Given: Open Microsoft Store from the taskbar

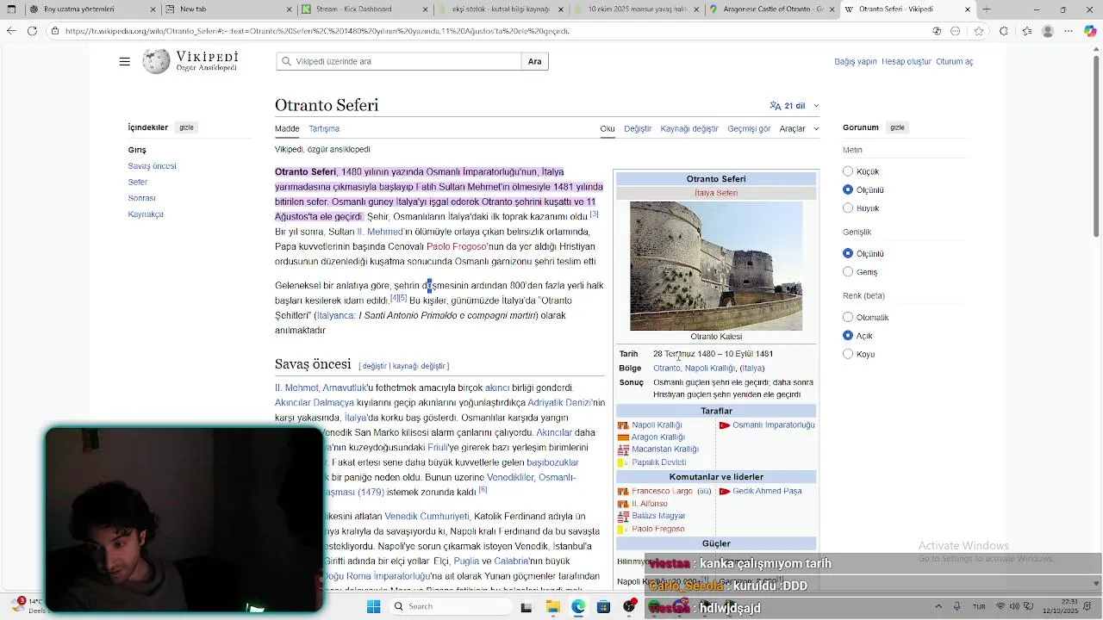Looking at the screenshot, I should [603, 606].
